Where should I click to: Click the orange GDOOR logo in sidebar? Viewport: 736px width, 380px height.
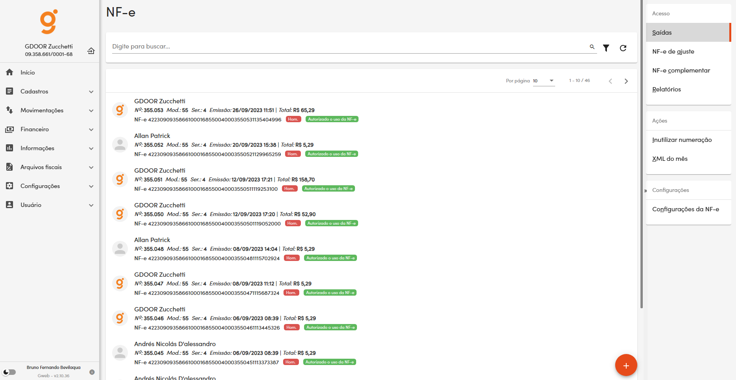49,22
